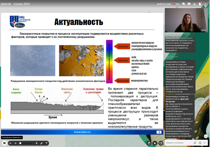Screen dimensions: 210x147
Task: Select the pointer cursor tool
Action: [x=37, y=143]
